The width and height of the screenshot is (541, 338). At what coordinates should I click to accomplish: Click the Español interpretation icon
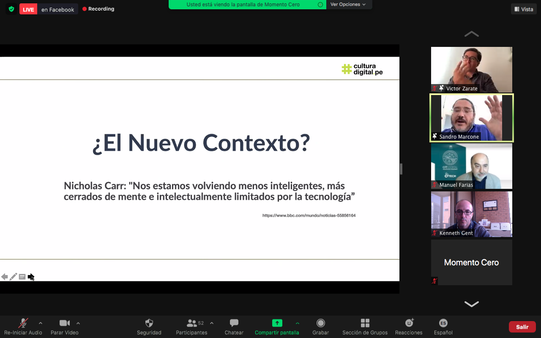click(443, 323)
